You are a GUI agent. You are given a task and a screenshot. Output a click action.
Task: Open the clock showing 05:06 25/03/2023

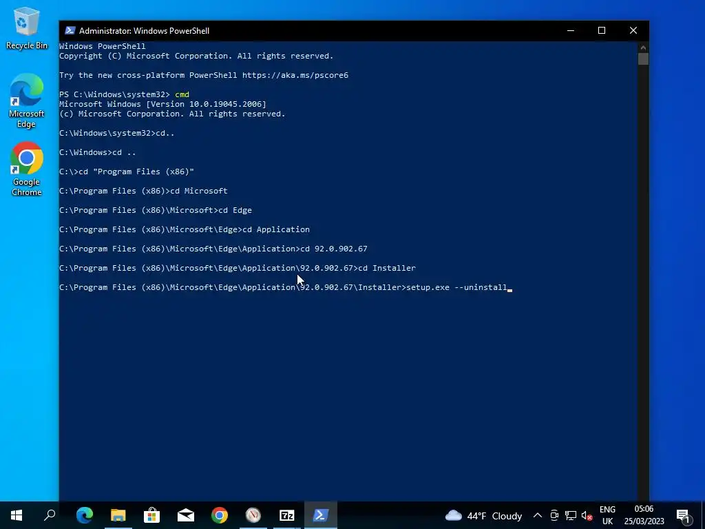(644, 515)
